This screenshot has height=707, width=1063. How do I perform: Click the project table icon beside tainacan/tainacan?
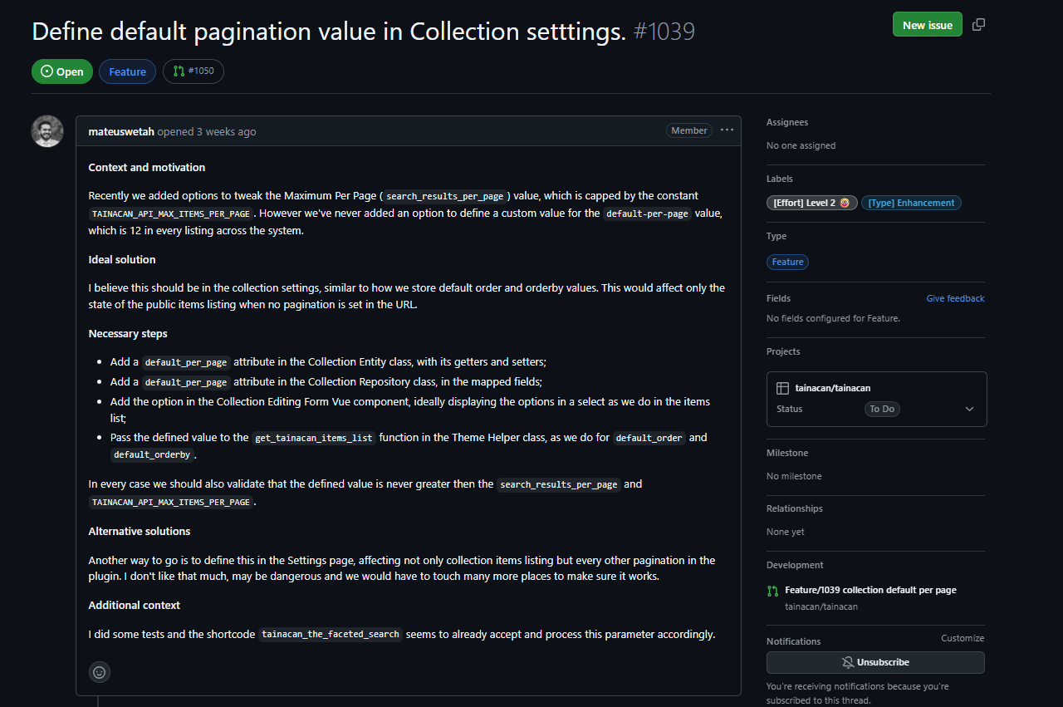pyautogui.click(x=782, y=388)
